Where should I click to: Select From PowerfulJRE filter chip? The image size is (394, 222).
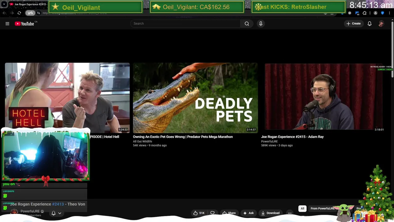pyautogui.click(x=322, y=208)
